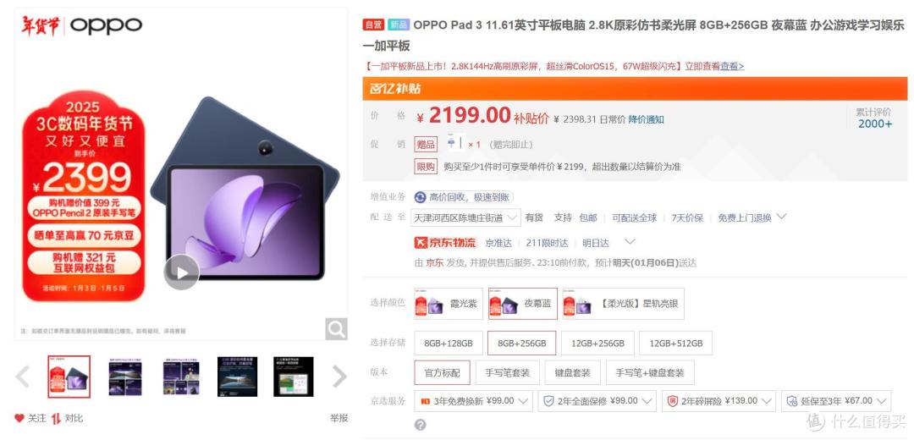Viewport: 914px width, 440px height.
Task: Choose the 手写笔套装 version
Action: click(x=507, y=372)
